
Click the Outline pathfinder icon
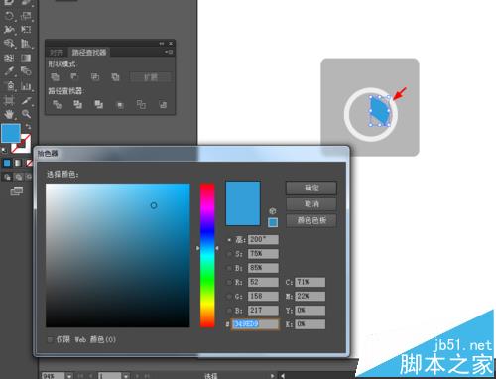141,105
